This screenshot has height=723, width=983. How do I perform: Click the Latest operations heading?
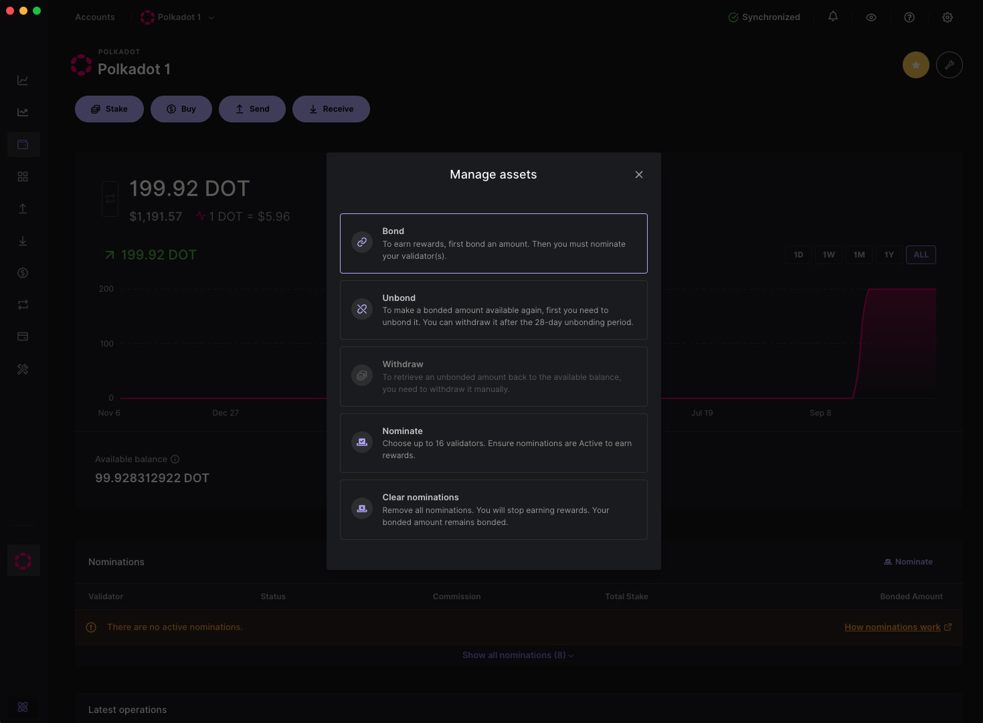coord(127,710)
